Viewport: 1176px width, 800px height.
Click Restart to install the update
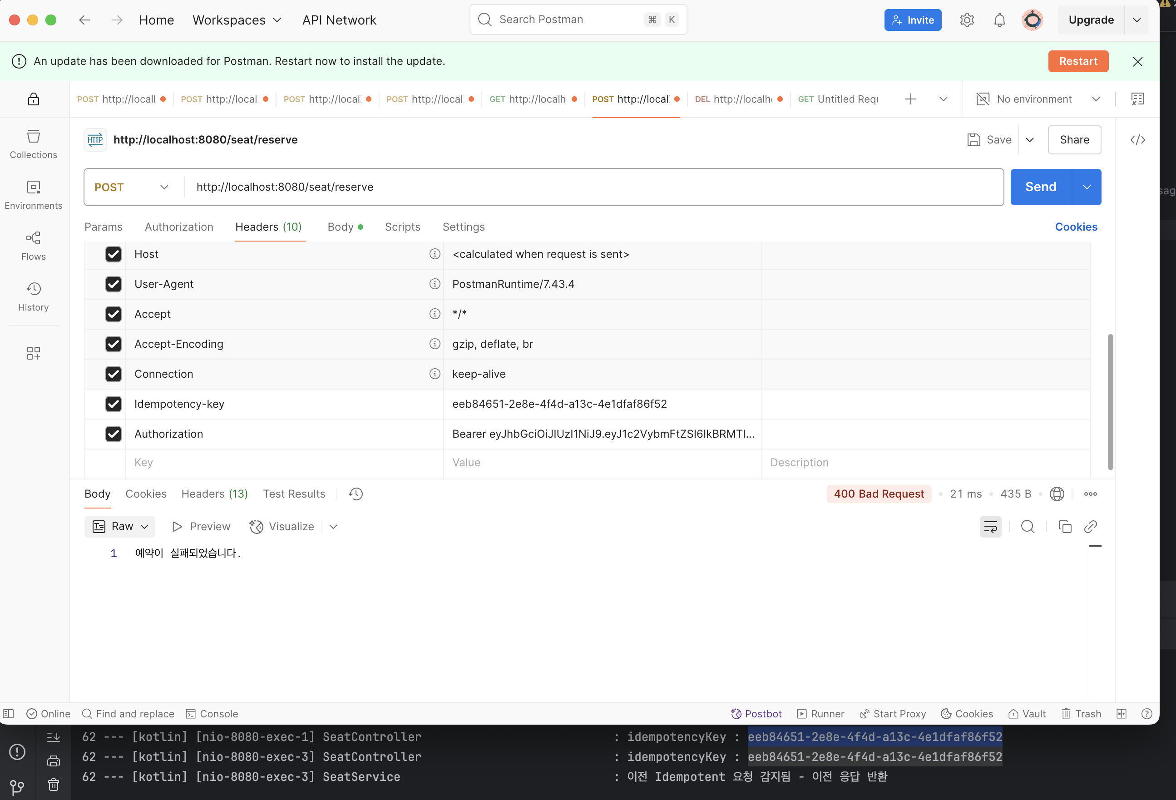(x=1078, y=61)
